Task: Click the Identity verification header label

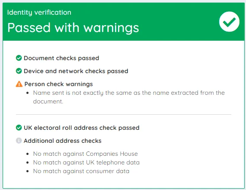Action: [x=39, y=13]
